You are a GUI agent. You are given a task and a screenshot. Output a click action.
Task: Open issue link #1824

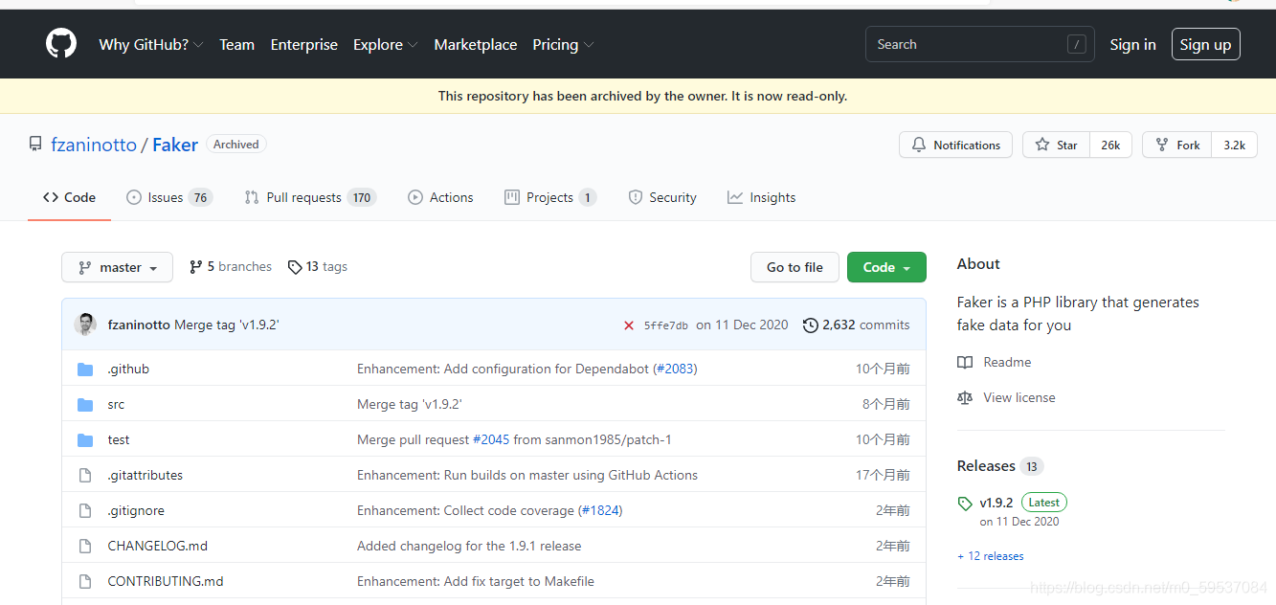pyautogui.click(x=599, y=511)
